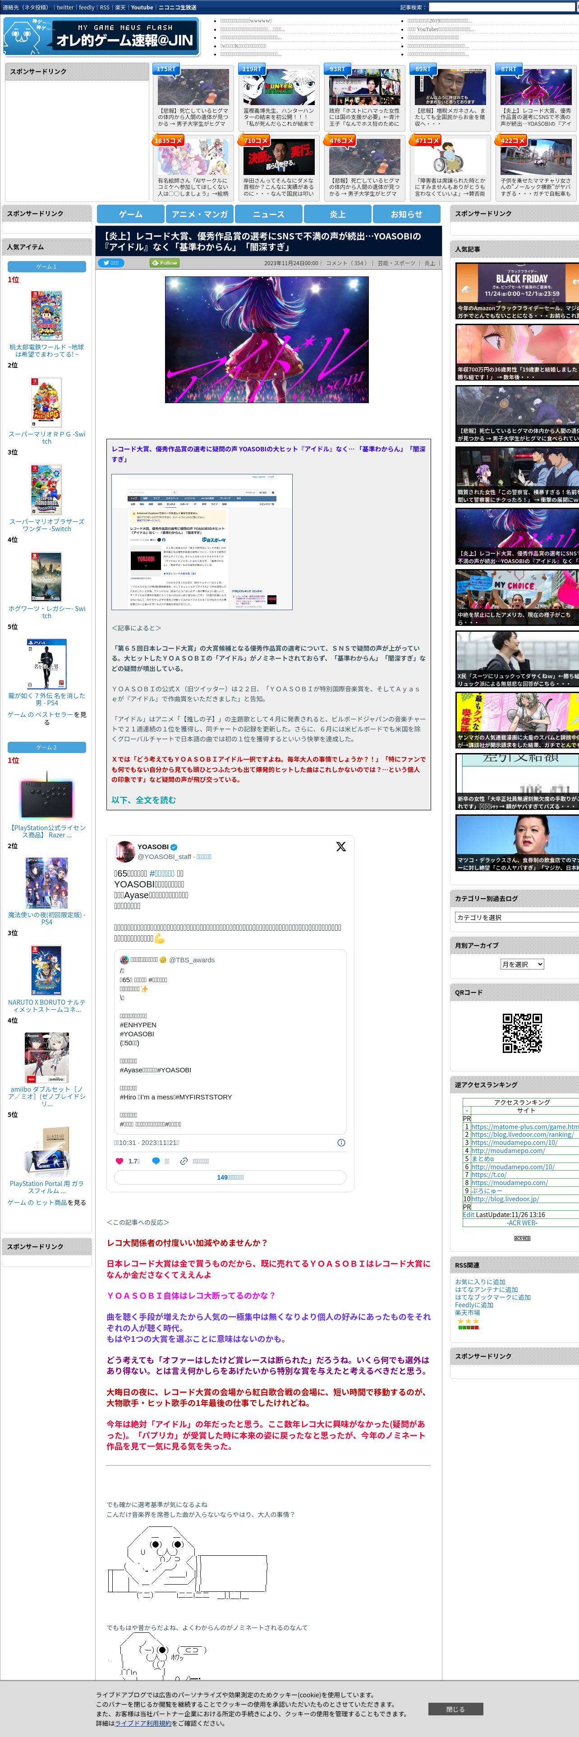Open the お知らせ nav tab
The width and height of the screenshot is (579, 1737).
coord(406,214)
